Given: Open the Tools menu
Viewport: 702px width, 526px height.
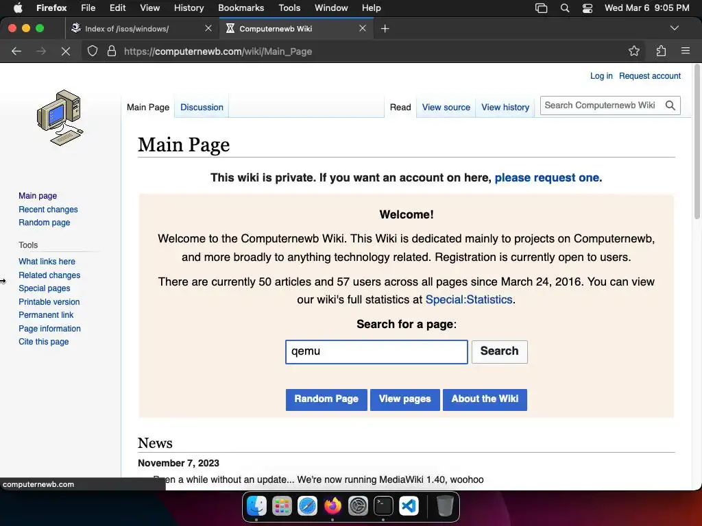Looking at the screenshot, I should coord(289,8).
